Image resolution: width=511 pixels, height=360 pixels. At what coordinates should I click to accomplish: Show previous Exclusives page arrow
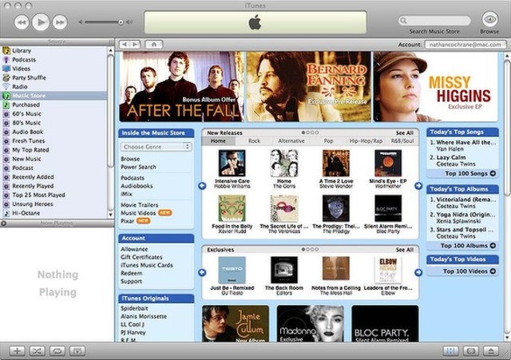point(202,272)
